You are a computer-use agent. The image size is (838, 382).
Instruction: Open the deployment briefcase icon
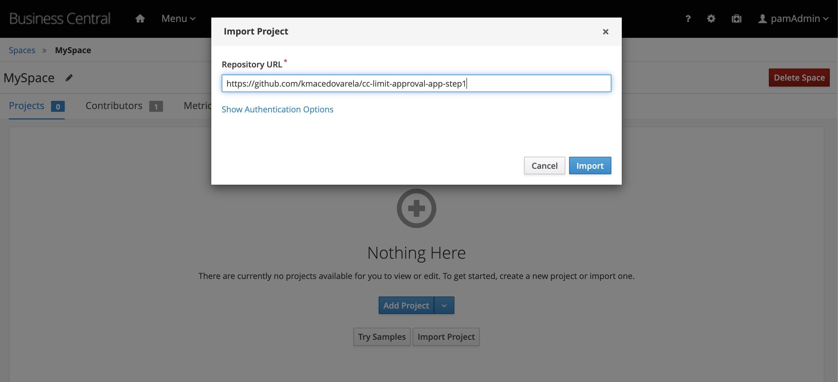pyautogui.click(x=736, y=19)
